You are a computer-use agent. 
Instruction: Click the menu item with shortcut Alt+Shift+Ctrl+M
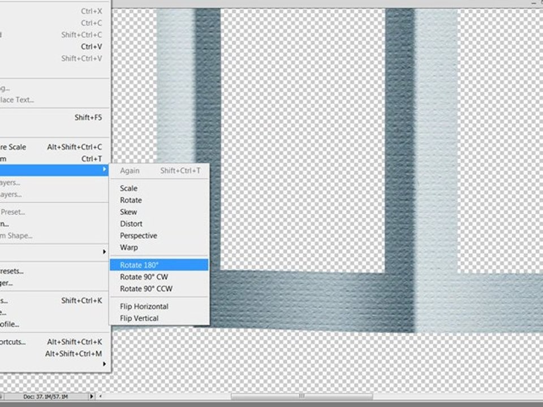[54, 353]
